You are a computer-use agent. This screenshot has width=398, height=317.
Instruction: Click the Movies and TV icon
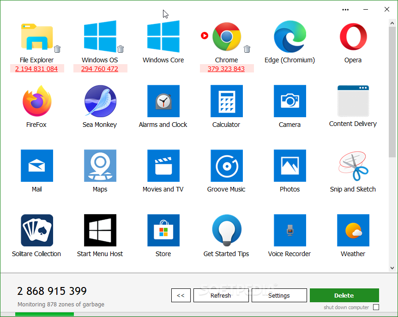(163, 166)
